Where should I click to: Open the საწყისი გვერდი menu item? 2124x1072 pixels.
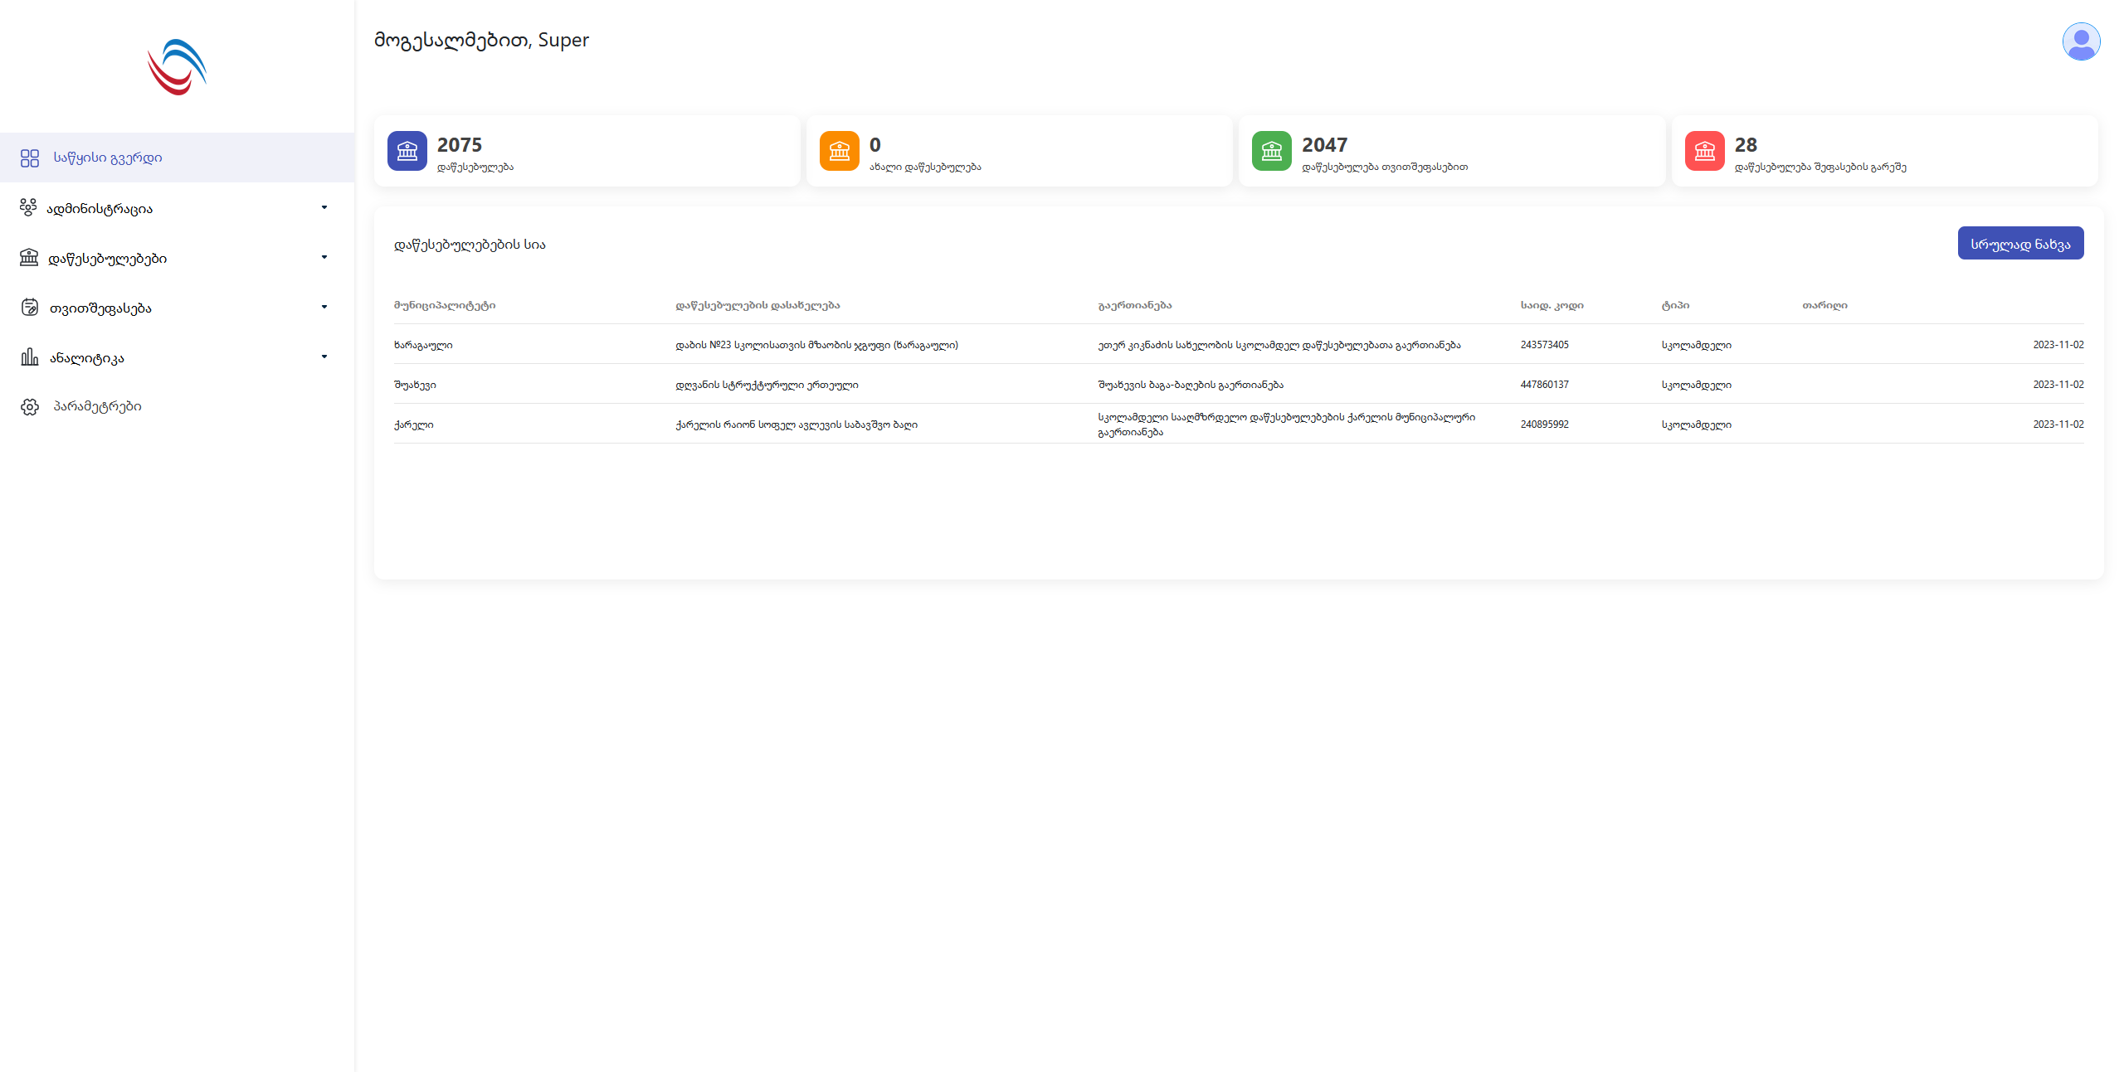(x=108, y=158)
